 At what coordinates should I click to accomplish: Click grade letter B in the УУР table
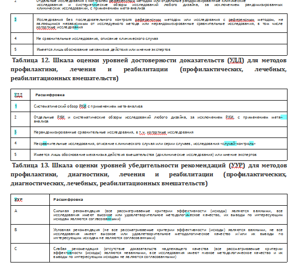click(x=16, y=230)
